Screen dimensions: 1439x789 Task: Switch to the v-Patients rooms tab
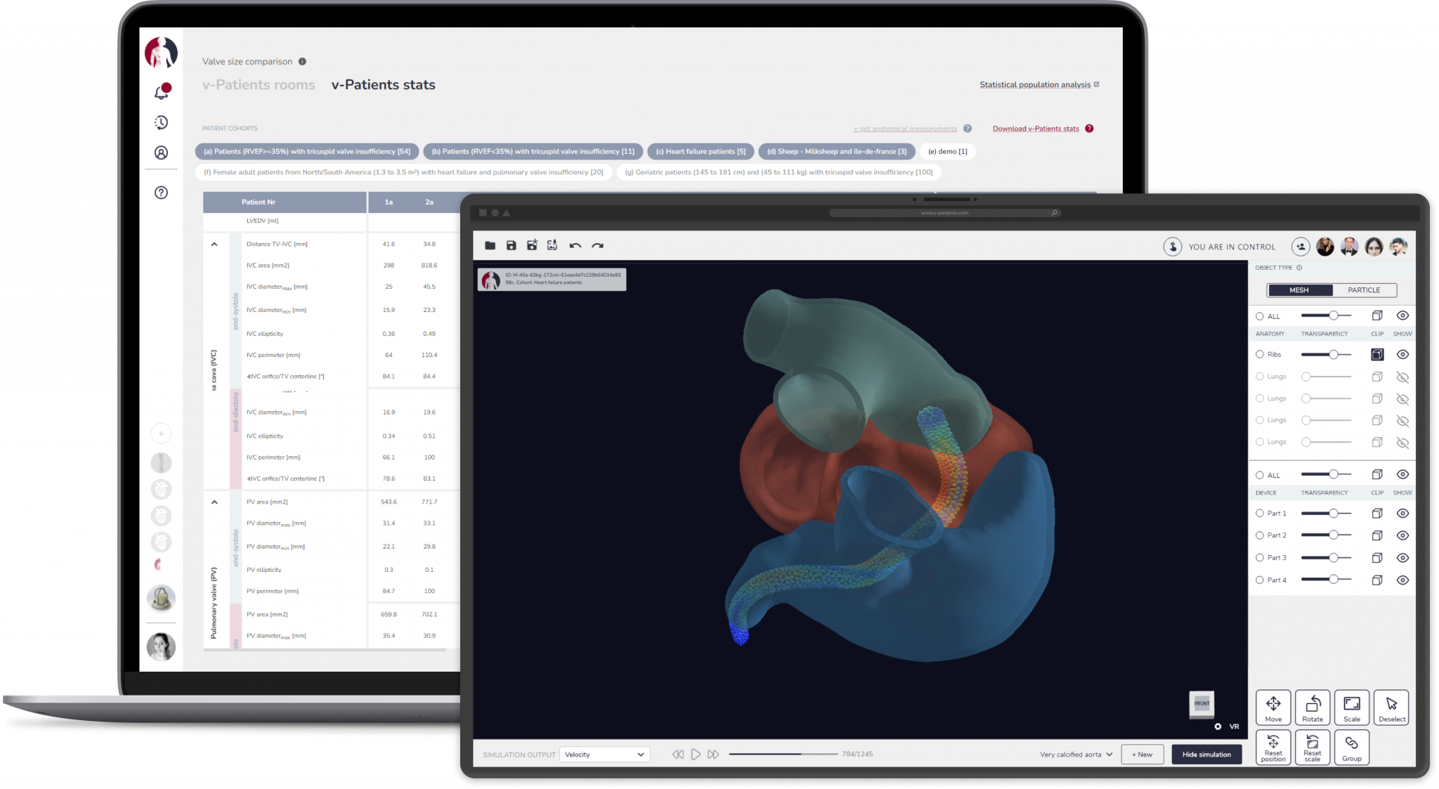click(259, 84)
